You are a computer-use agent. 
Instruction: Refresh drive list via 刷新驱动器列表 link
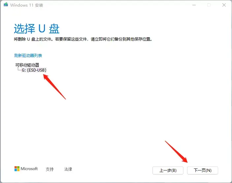tap(28, 56)
